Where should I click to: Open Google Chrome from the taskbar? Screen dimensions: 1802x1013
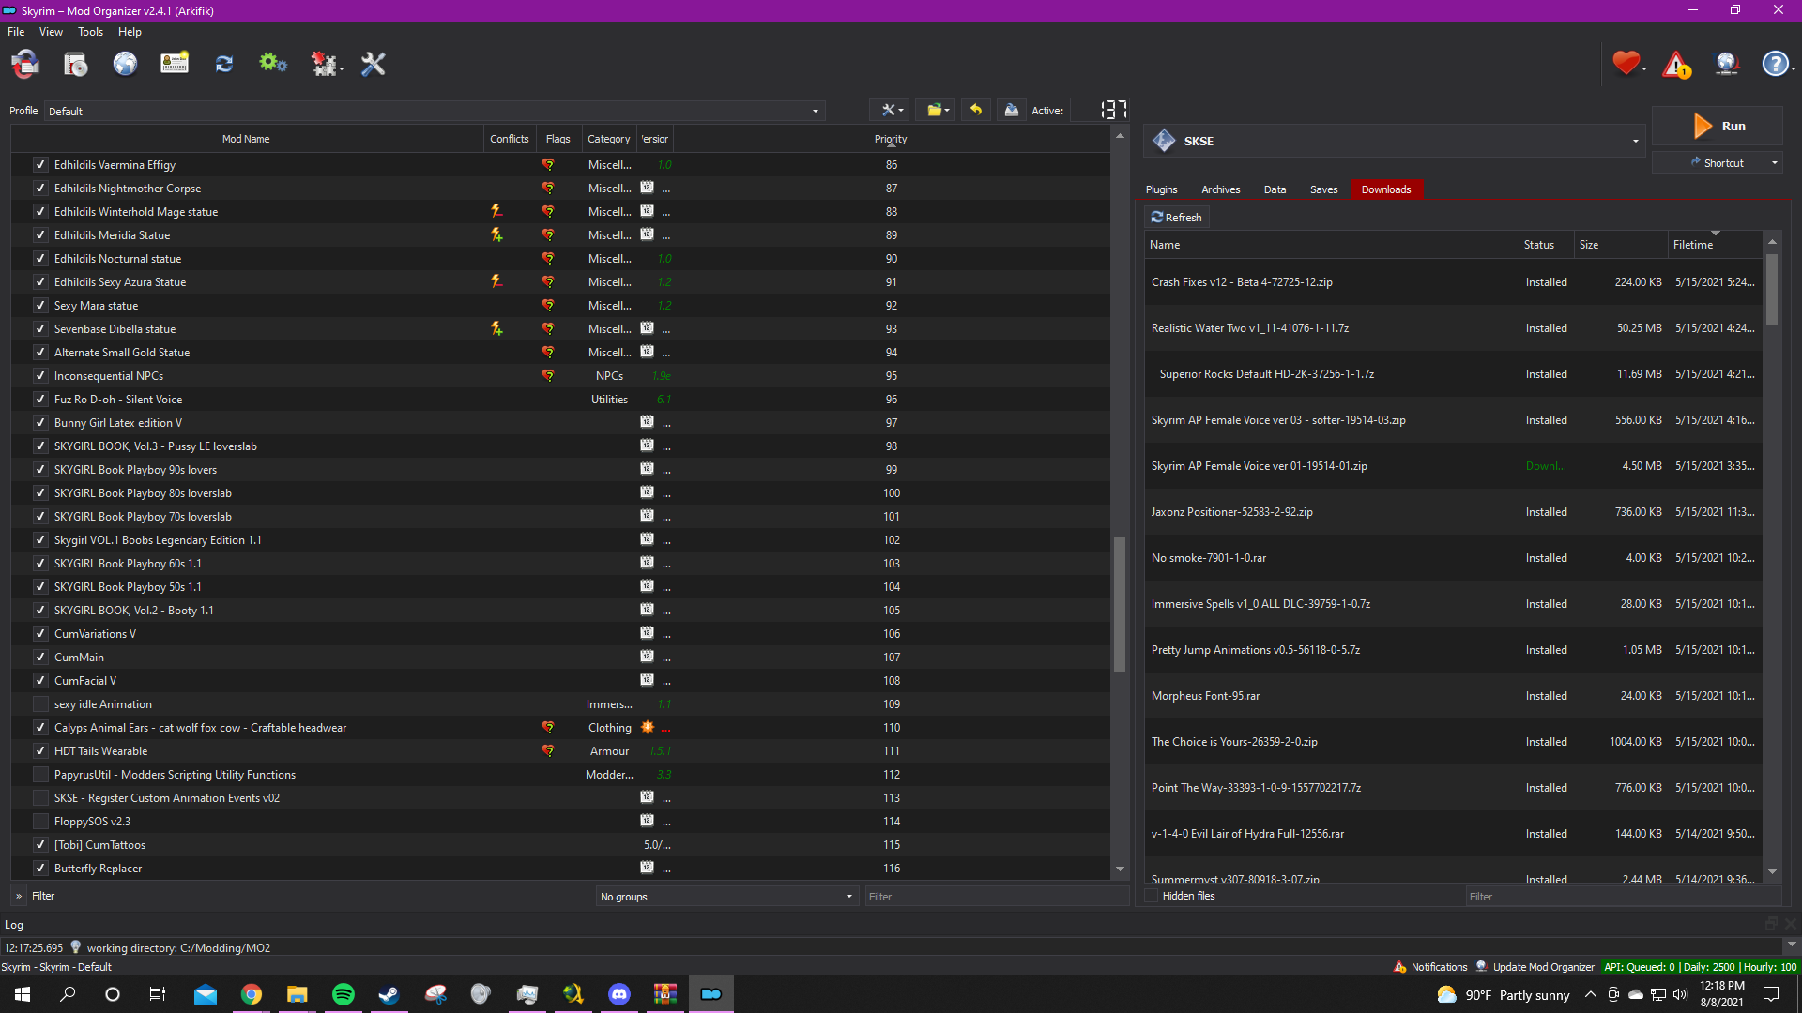[252, 994]
